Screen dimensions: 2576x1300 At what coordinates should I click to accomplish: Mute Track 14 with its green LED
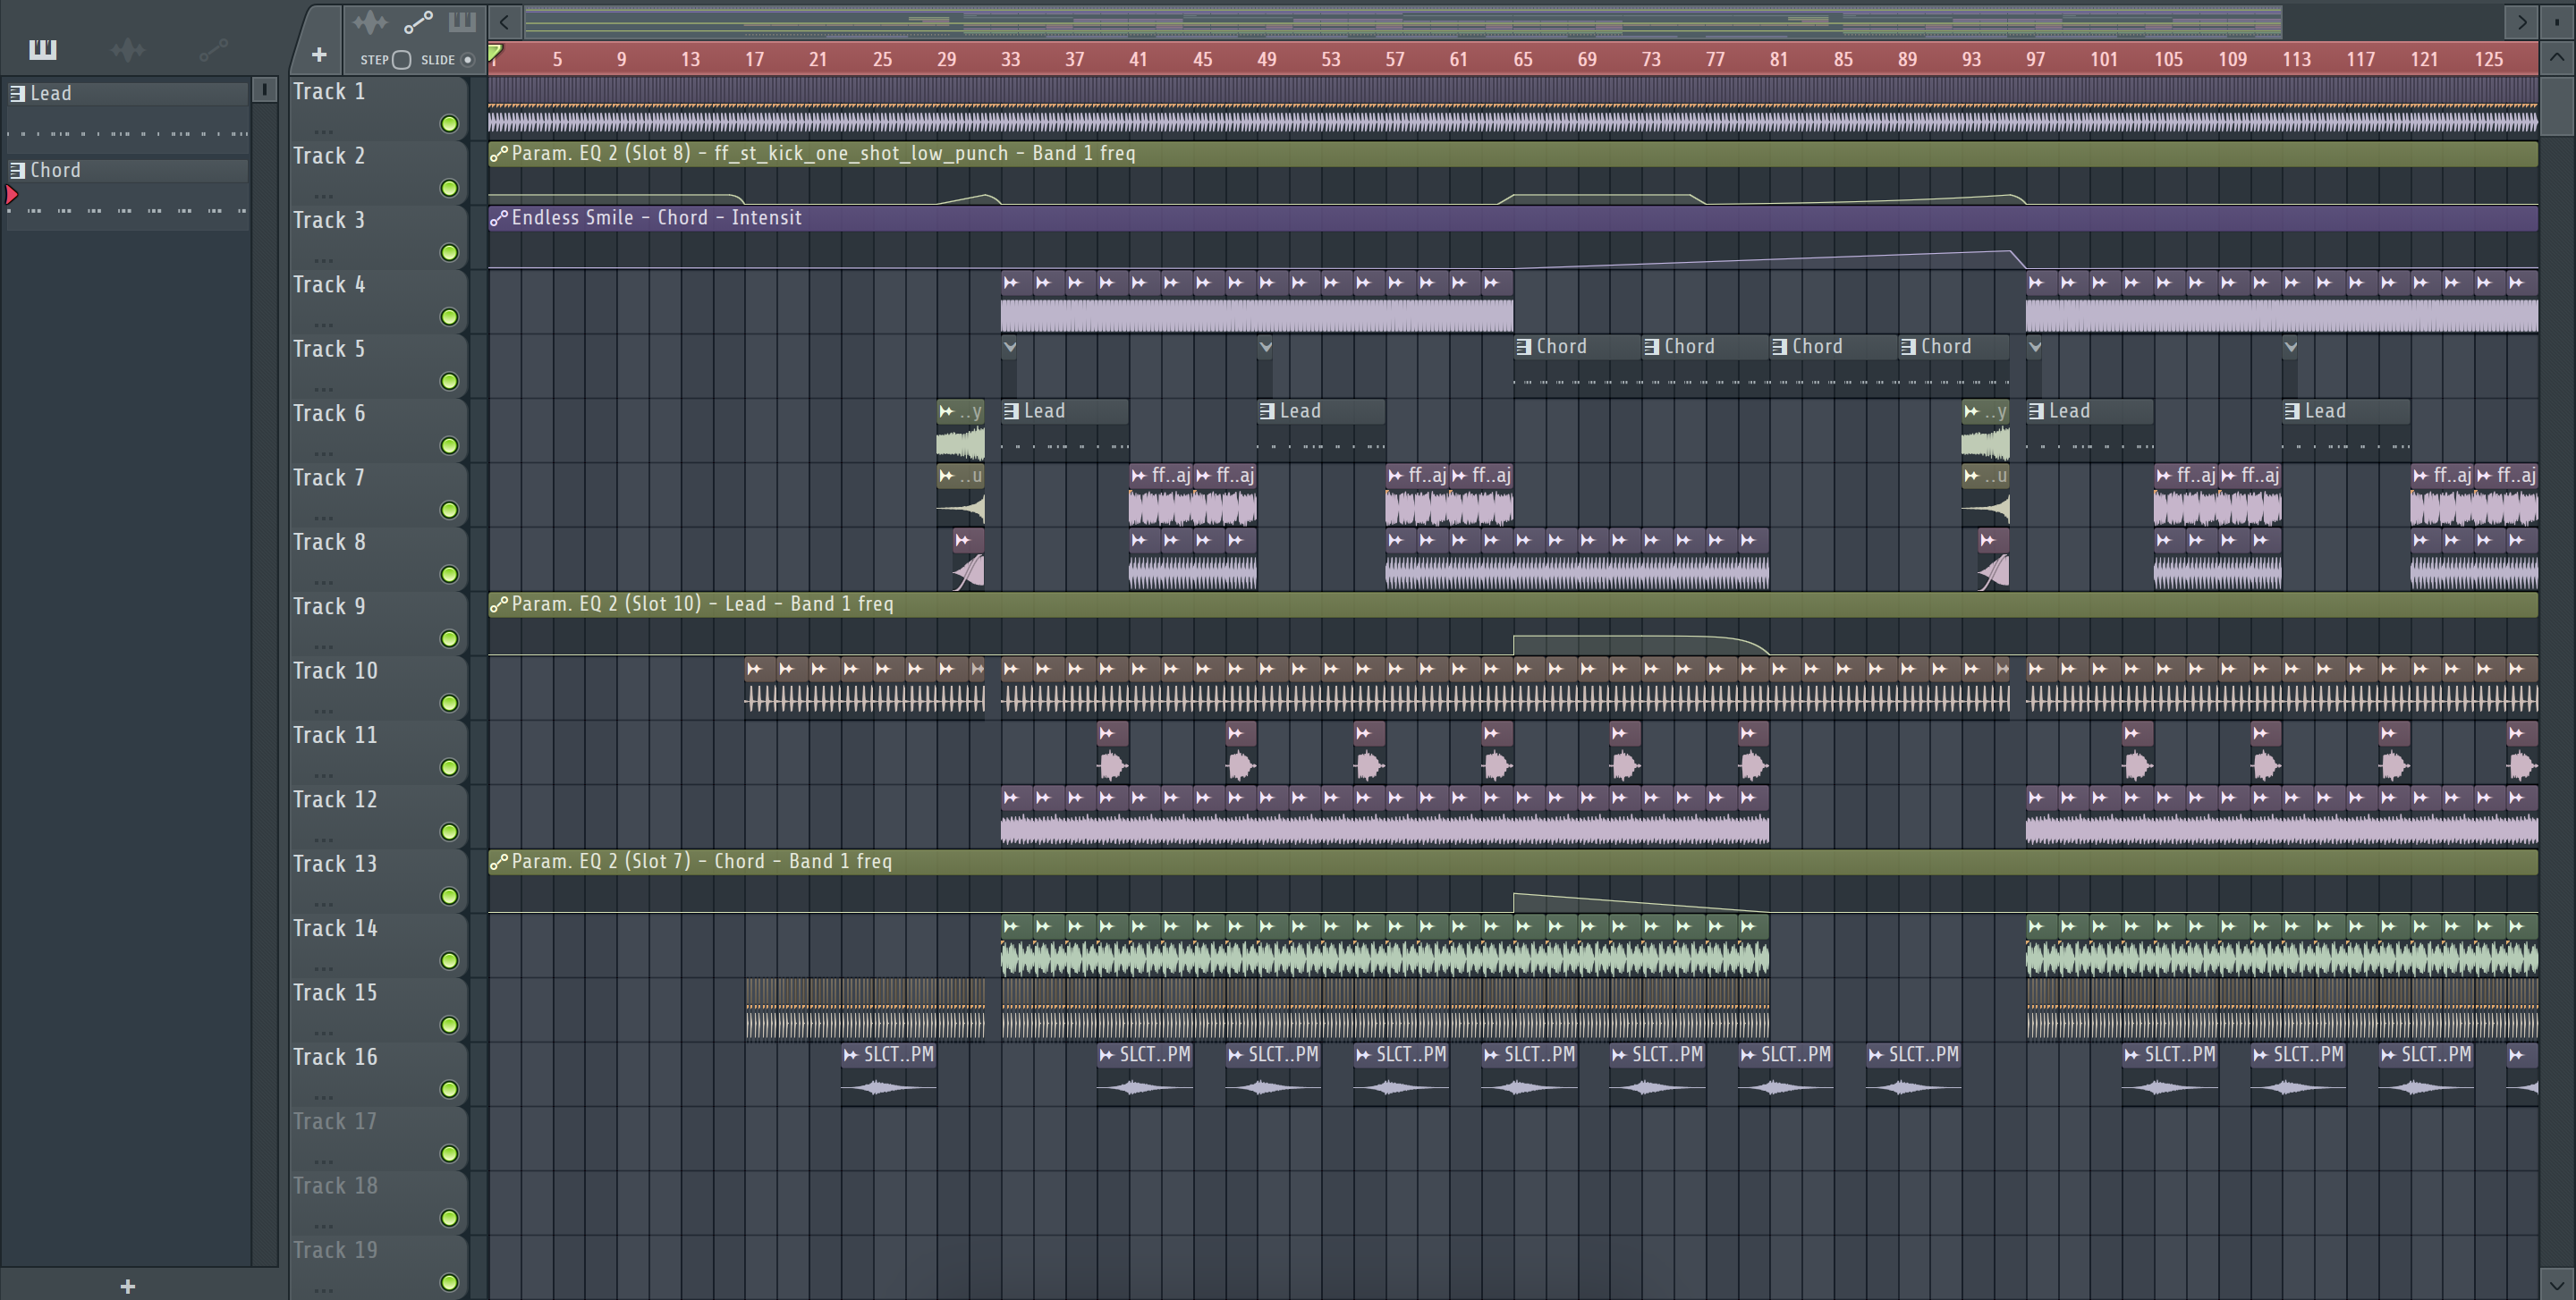(449, 960)
